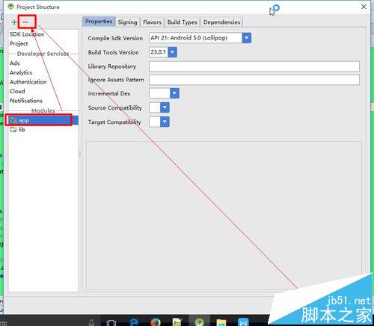Screen dimensions: 374x326
Task: Switch to the Dependencies tab
Action: pyautogui.click(x=221, y=22)
